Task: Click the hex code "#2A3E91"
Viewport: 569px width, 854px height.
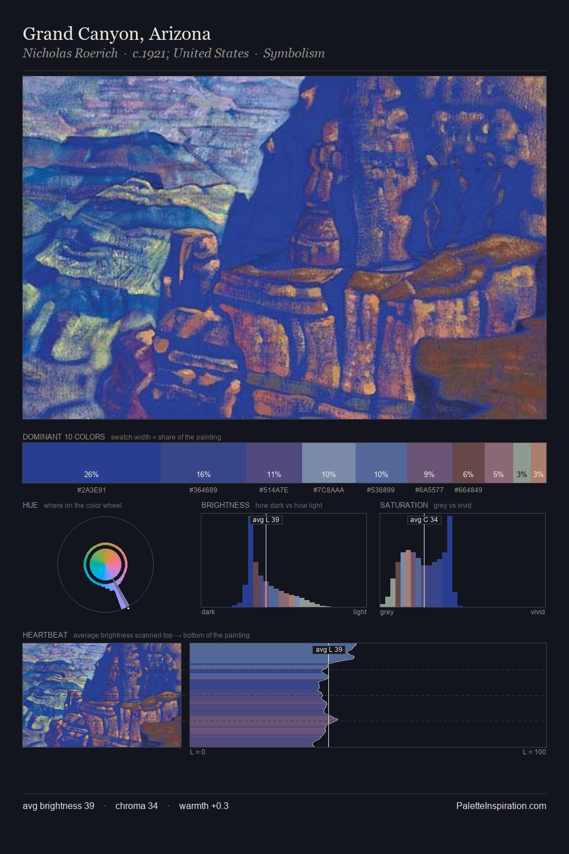Action: point(92,490)
